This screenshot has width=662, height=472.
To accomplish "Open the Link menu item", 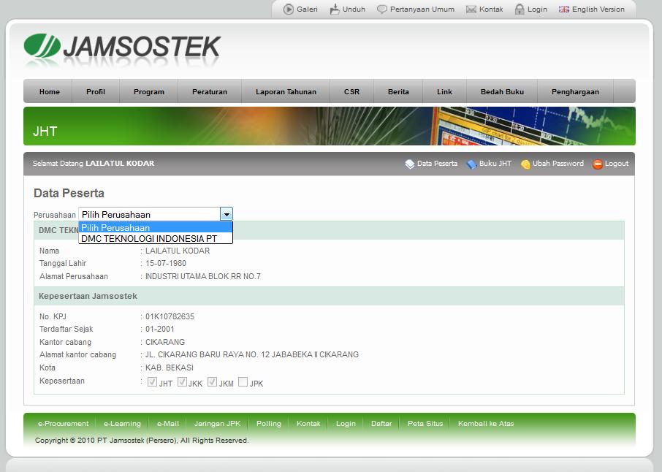I will [x=444, y=91].
